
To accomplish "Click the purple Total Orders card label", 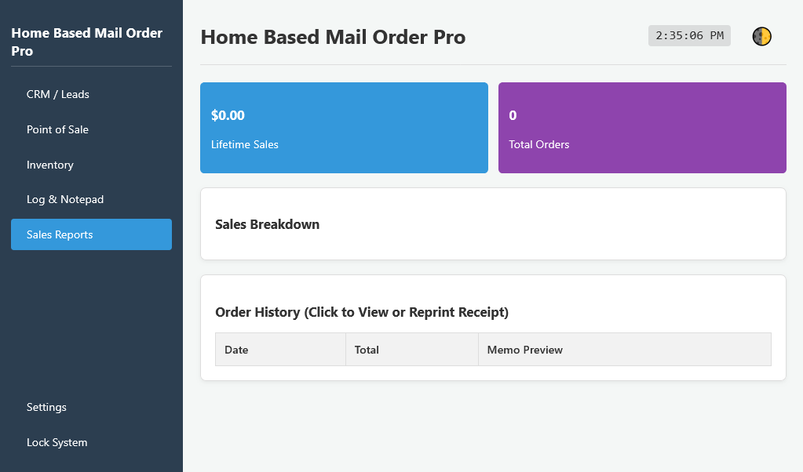I will 539,144.
